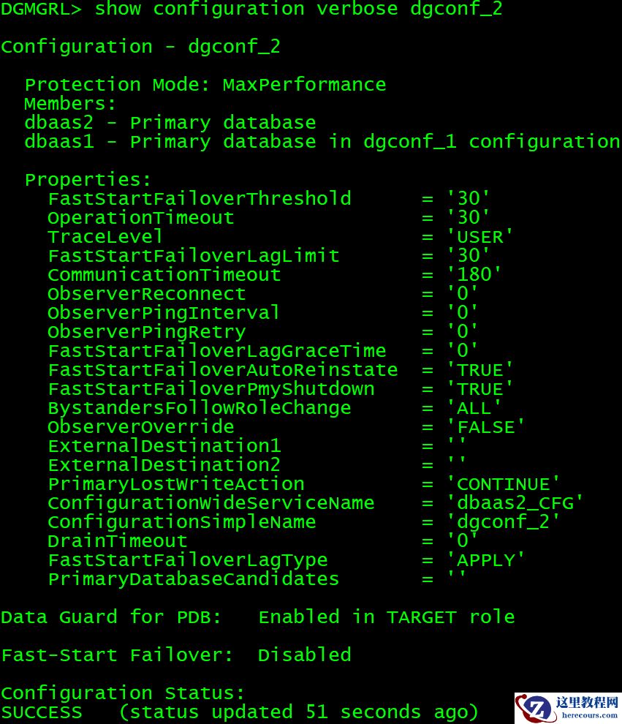Click the FastStartFailoverAutoReinstate 'TRUE' value
The height and width of the screenshot is (724, 622).
pos(480,370)
